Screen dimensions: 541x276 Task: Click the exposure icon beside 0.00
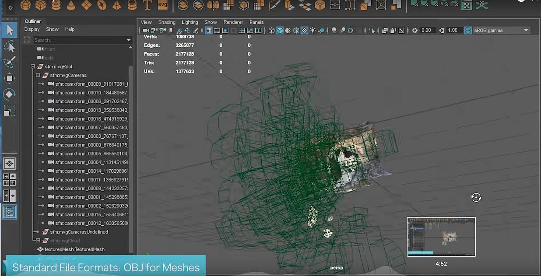tap(415, 30)
